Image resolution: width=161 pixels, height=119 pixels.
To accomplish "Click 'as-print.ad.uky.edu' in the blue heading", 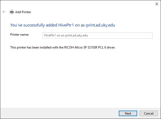I will click(98, 25).
